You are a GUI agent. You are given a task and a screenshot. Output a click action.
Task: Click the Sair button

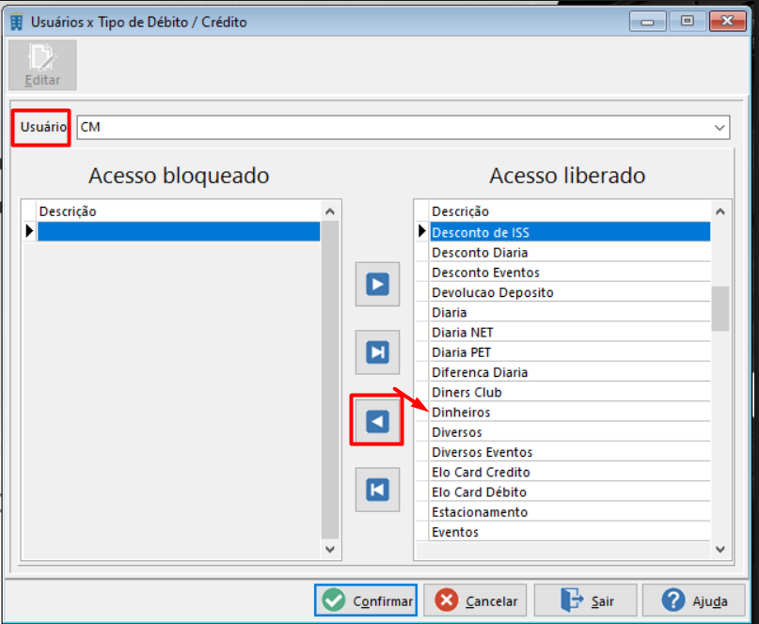pyautogui.click(x=585, y=601)
